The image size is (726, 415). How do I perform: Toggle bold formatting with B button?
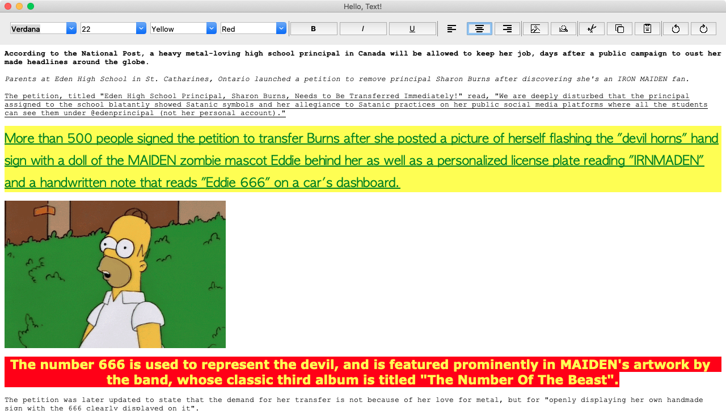click(x=314, y=29)
